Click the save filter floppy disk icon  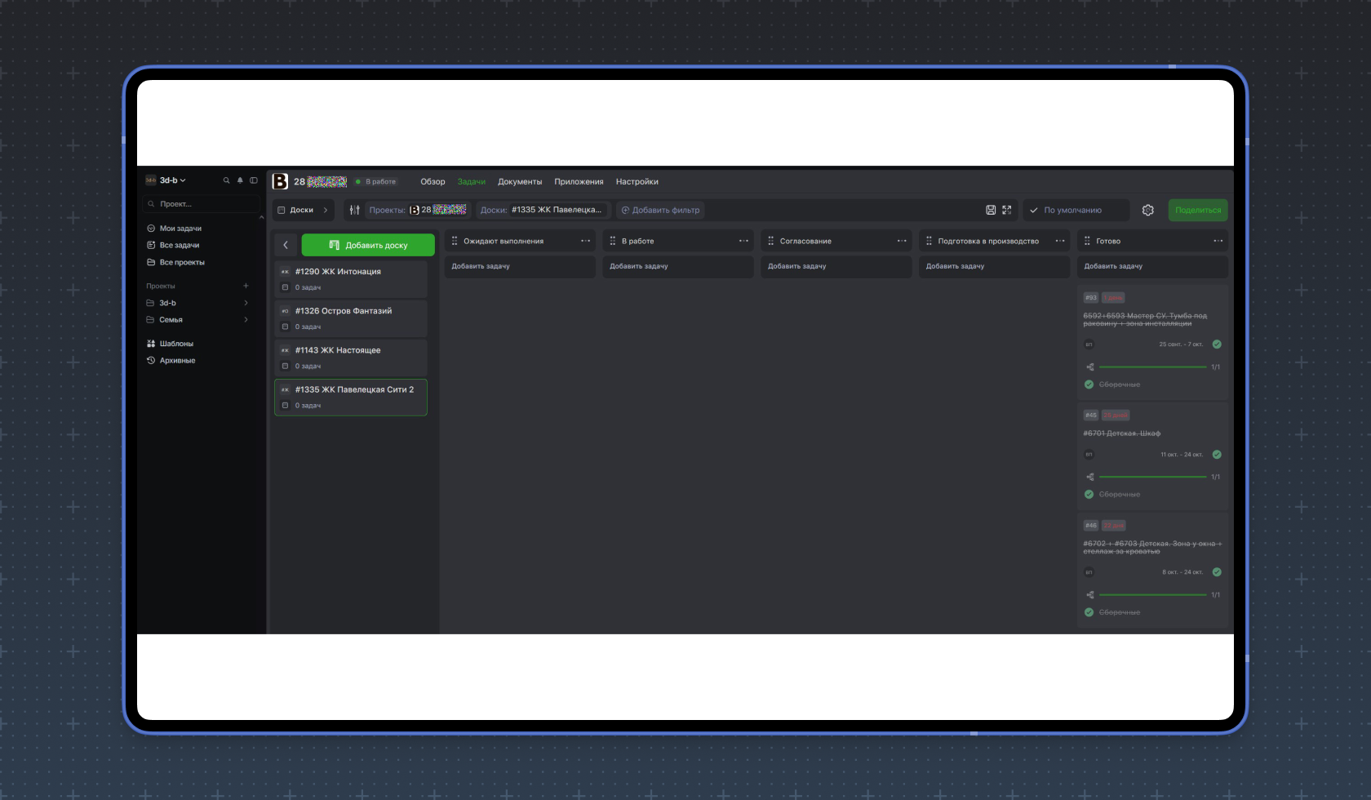point(991,210)
